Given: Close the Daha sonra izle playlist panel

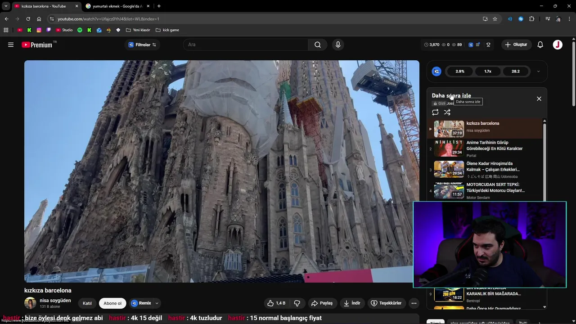Looking at the screenshot, I should pyautogui.click(x=539, y=99).
